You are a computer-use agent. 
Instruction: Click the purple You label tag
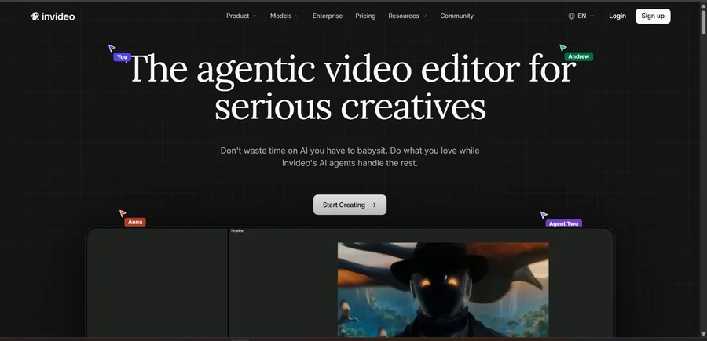(x=123, y=57)
